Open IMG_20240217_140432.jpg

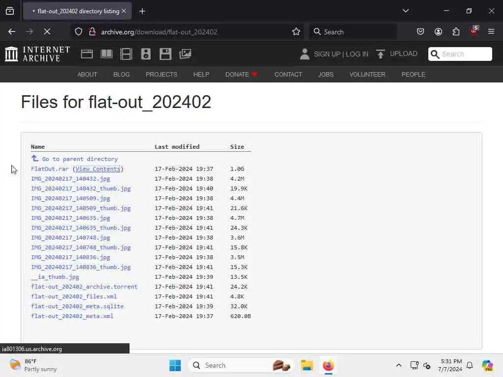tap(71, 179)
